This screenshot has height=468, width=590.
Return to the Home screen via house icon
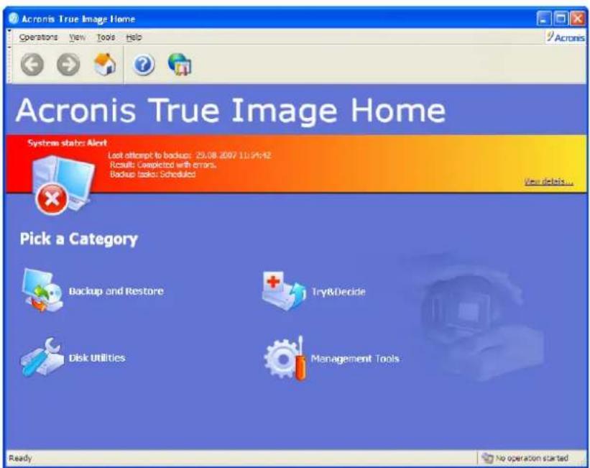105,64
